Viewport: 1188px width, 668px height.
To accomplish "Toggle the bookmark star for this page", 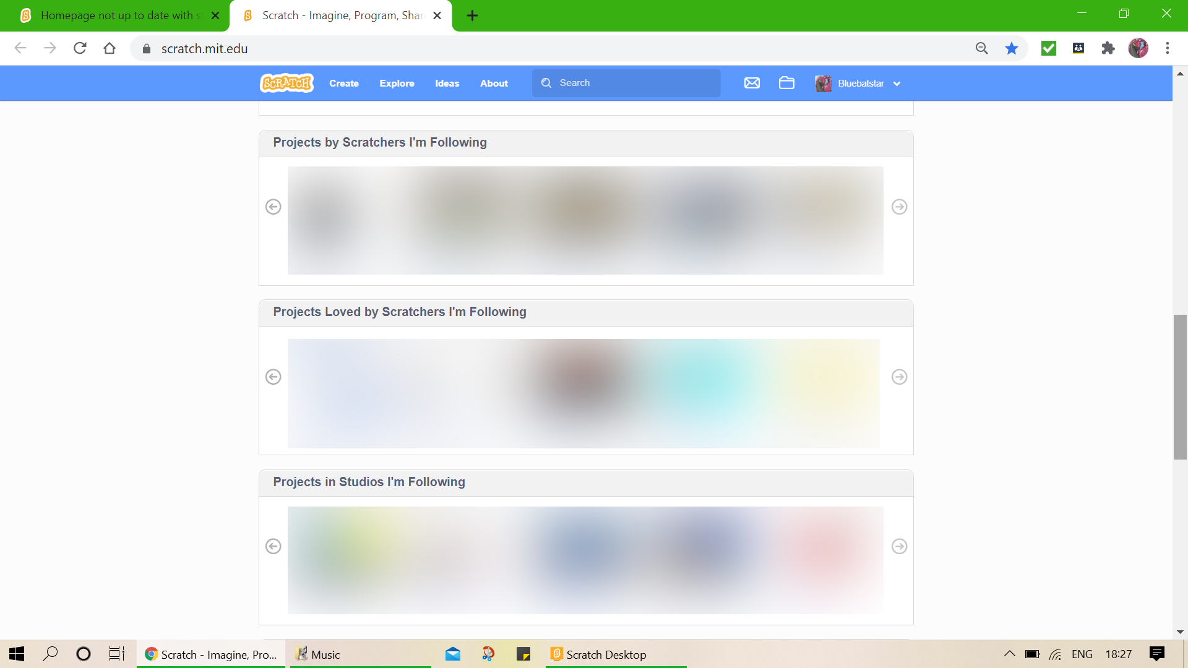I will [x=1012, y=48].
